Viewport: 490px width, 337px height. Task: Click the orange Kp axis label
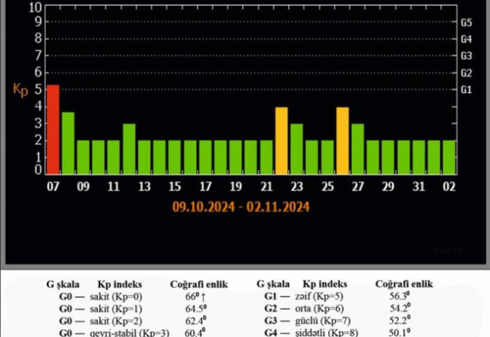(x=21, y=90)
